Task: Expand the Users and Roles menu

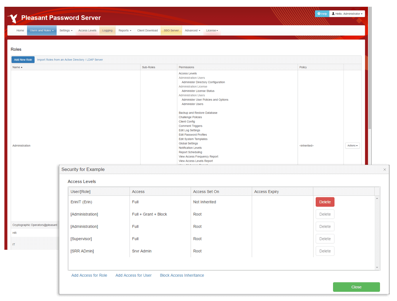Action: 42,31
